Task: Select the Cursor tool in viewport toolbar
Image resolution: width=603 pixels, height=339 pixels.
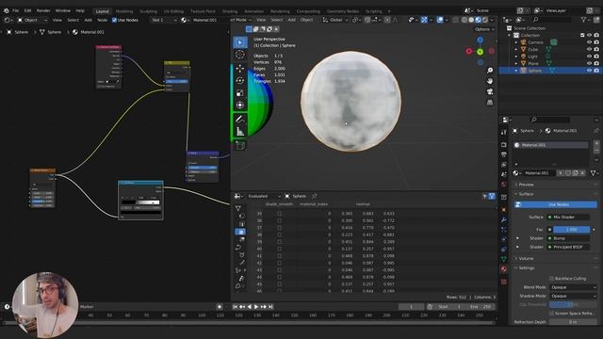Action: click(x=240, y=55)
